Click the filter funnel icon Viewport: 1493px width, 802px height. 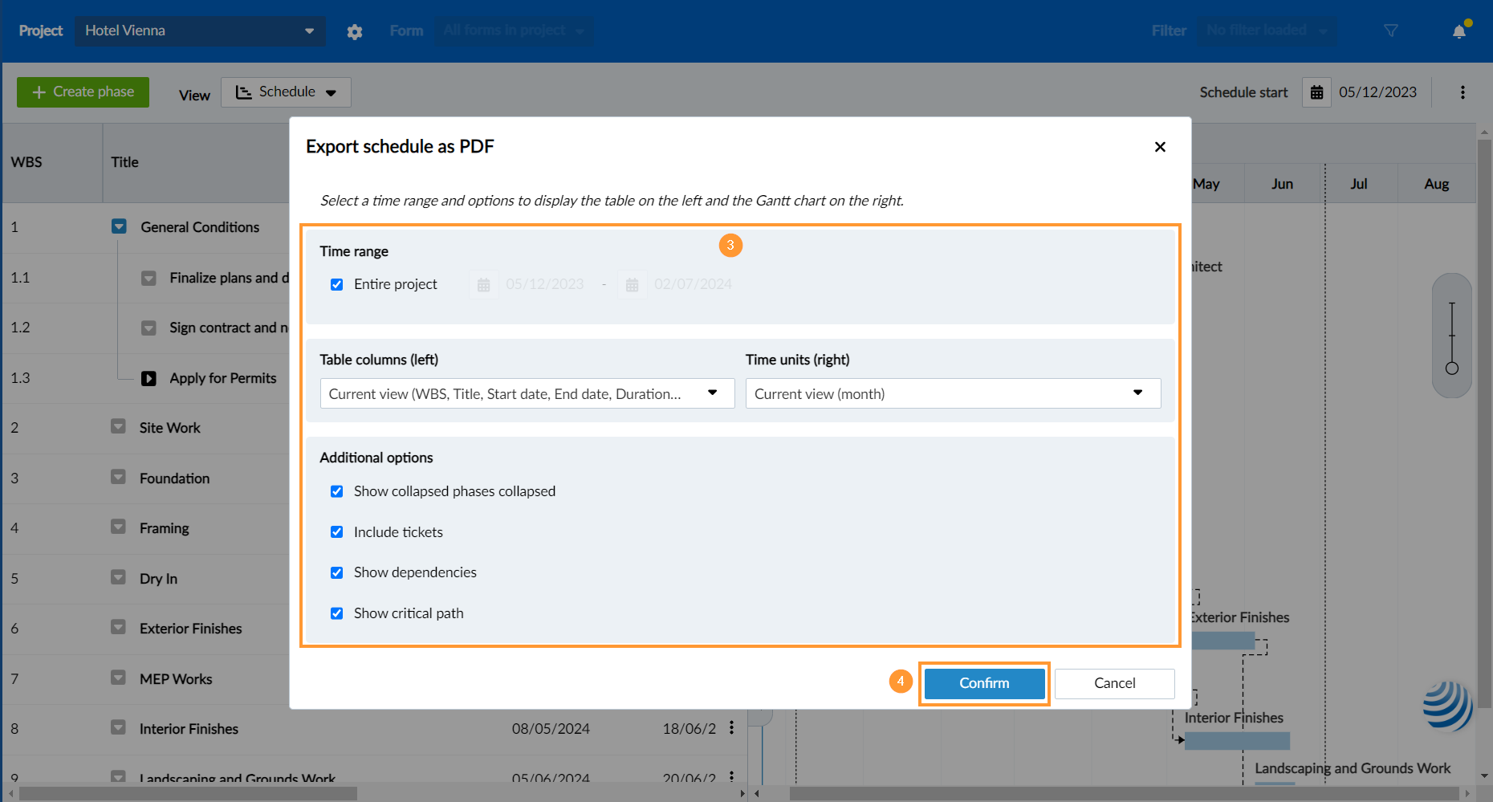(x=1391, y=31)
